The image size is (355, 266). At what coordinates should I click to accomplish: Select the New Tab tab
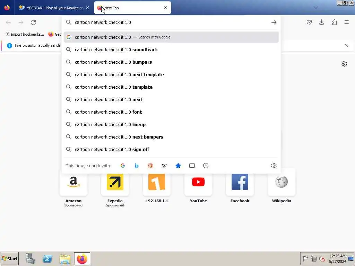point(132,8)
